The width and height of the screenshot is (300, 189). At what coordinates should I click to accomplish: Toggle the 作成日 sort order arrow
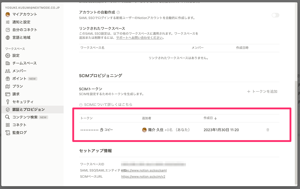click(215, 118)
